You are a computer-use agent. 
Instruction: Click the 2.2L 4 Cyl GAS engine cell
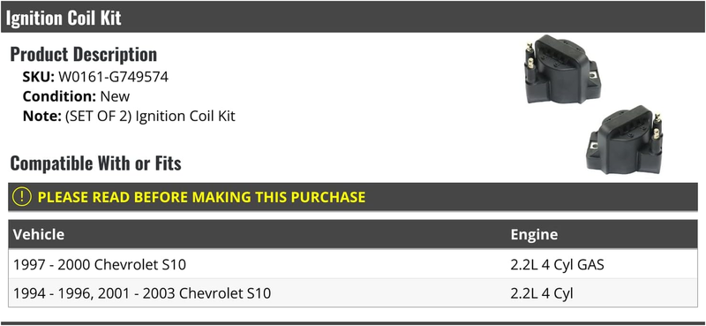coord(557,265)
